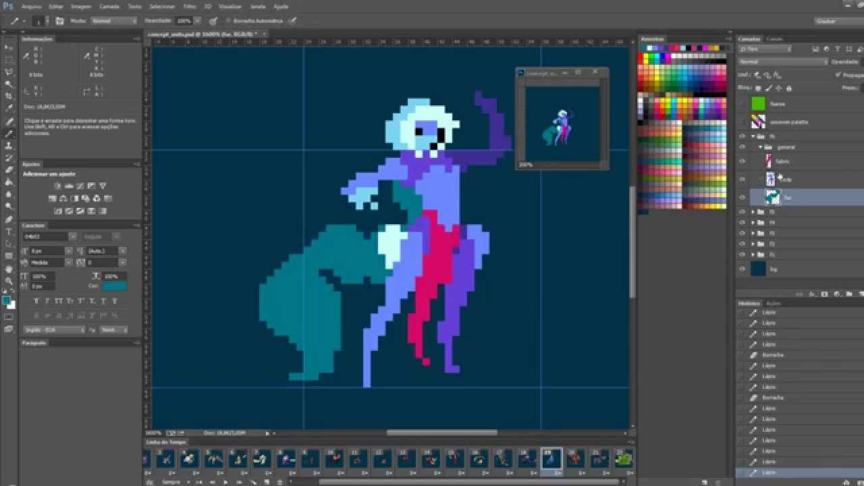The image size is (864, 486).
Task: Select the Hand tool
Action: (x=9, y=269)
